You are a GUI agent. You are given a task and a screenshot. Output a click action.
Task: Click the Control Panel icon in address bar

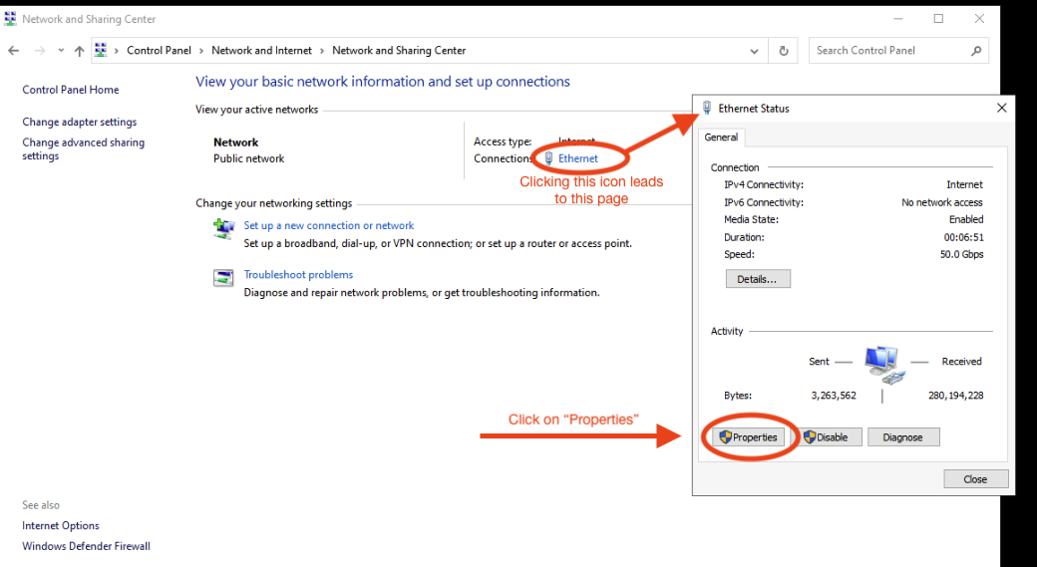tap(101, 50)
